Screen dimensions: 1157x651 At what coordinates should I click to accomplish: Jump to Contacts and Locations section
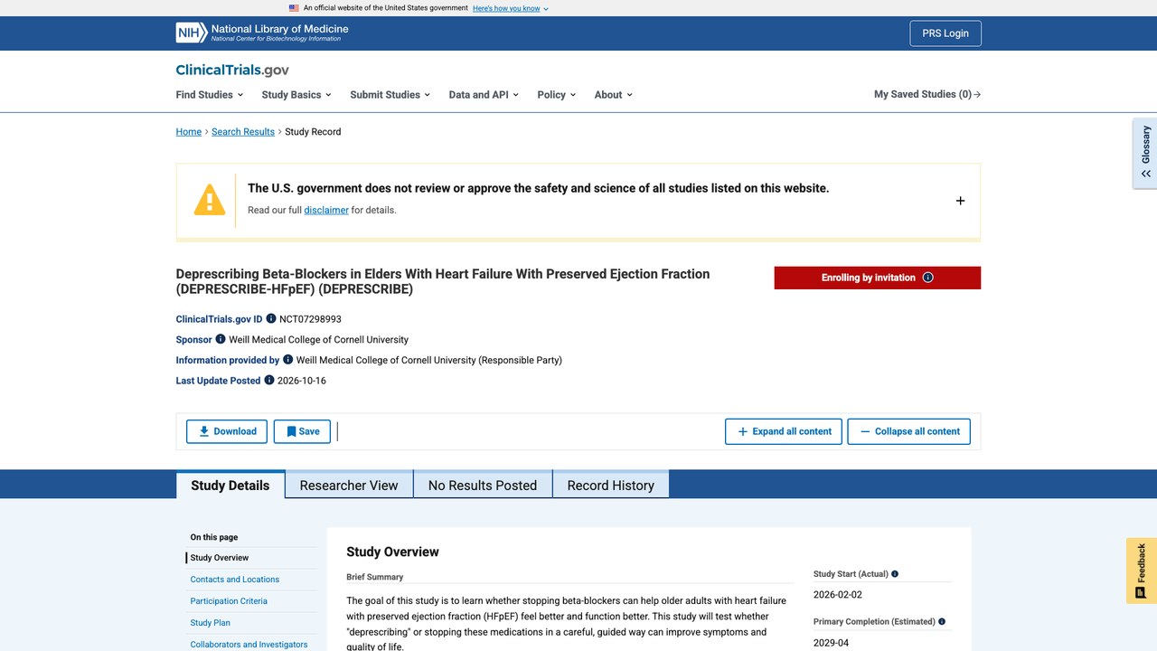[235, 580]
